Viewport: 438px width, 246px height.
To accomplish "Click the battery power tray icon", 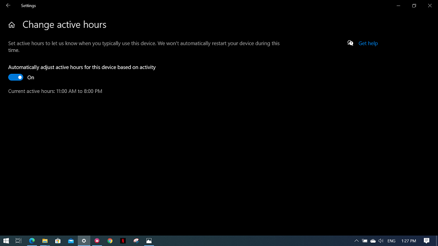I will coord(365,241).
